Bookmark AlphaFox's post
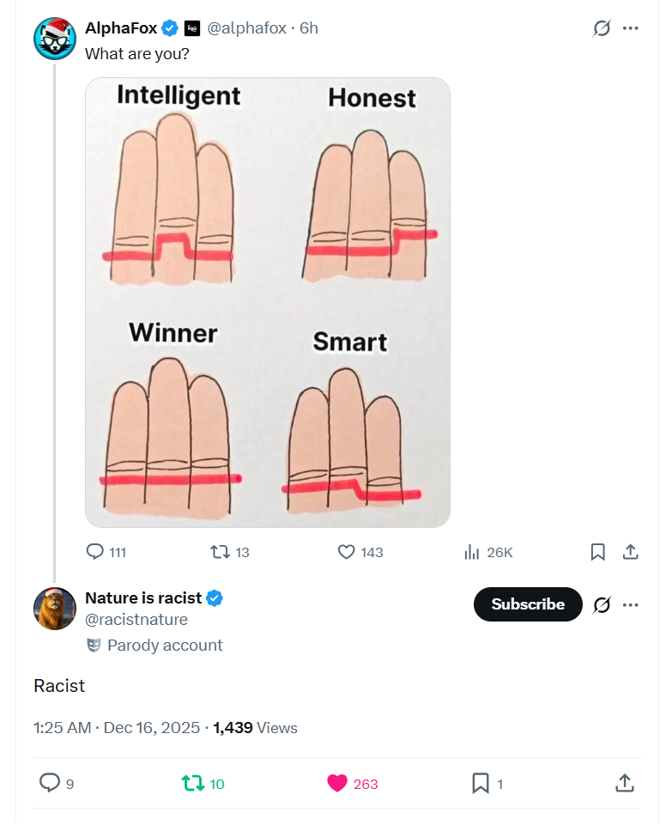The height and width of the screenshot is (837, 666). pos(598,552)
